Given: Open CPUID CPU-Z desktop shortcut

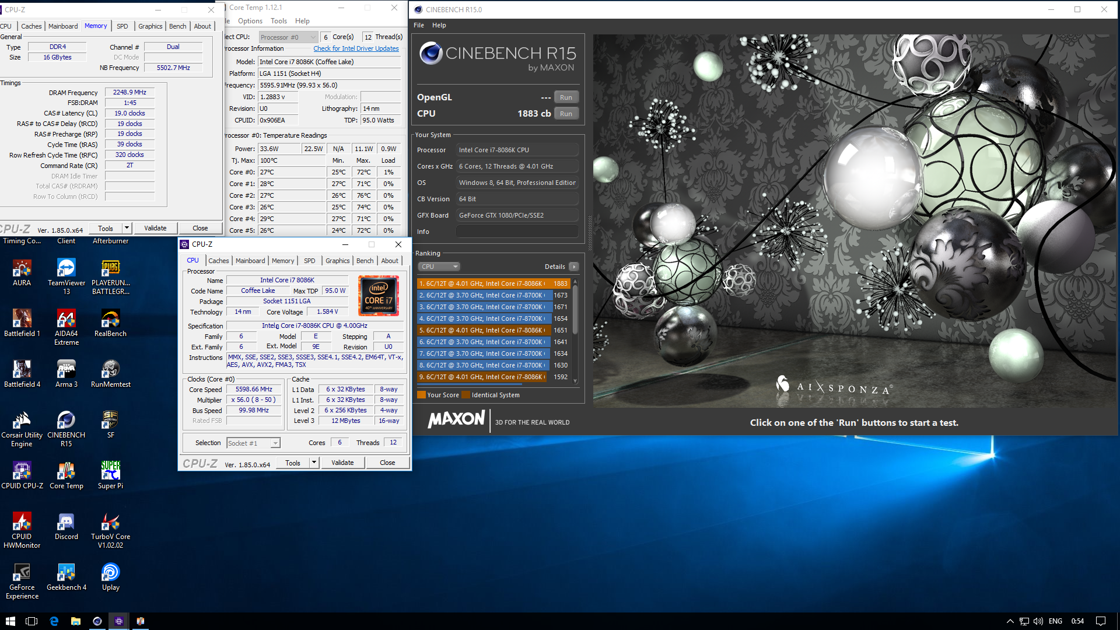Looking at the screenshot, I should pos(22,476).
